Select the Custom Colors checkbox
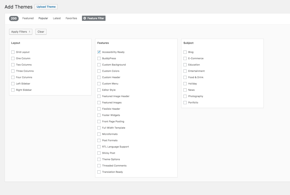This screenshot has height=195, width=290. 99,71
